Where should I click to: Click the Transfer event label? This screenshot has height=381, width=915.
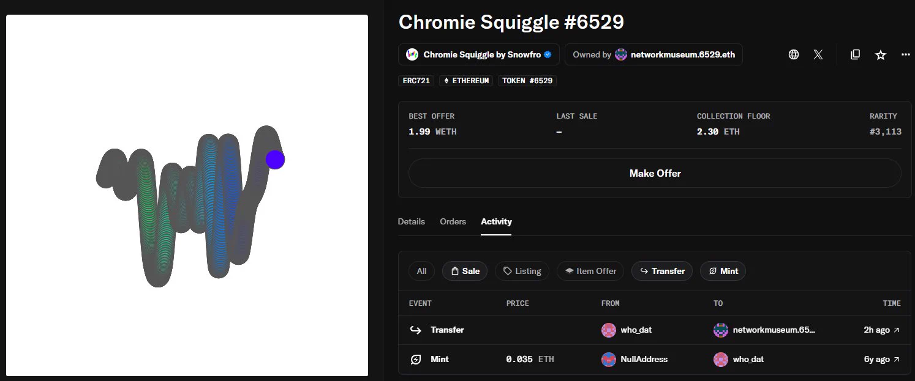point(447,330)
